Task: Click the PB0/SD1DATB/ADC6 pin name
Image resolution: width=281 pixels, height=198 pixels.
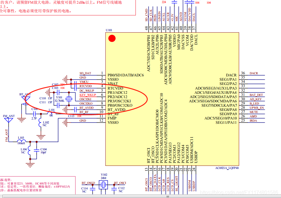Action: (126, 75)
